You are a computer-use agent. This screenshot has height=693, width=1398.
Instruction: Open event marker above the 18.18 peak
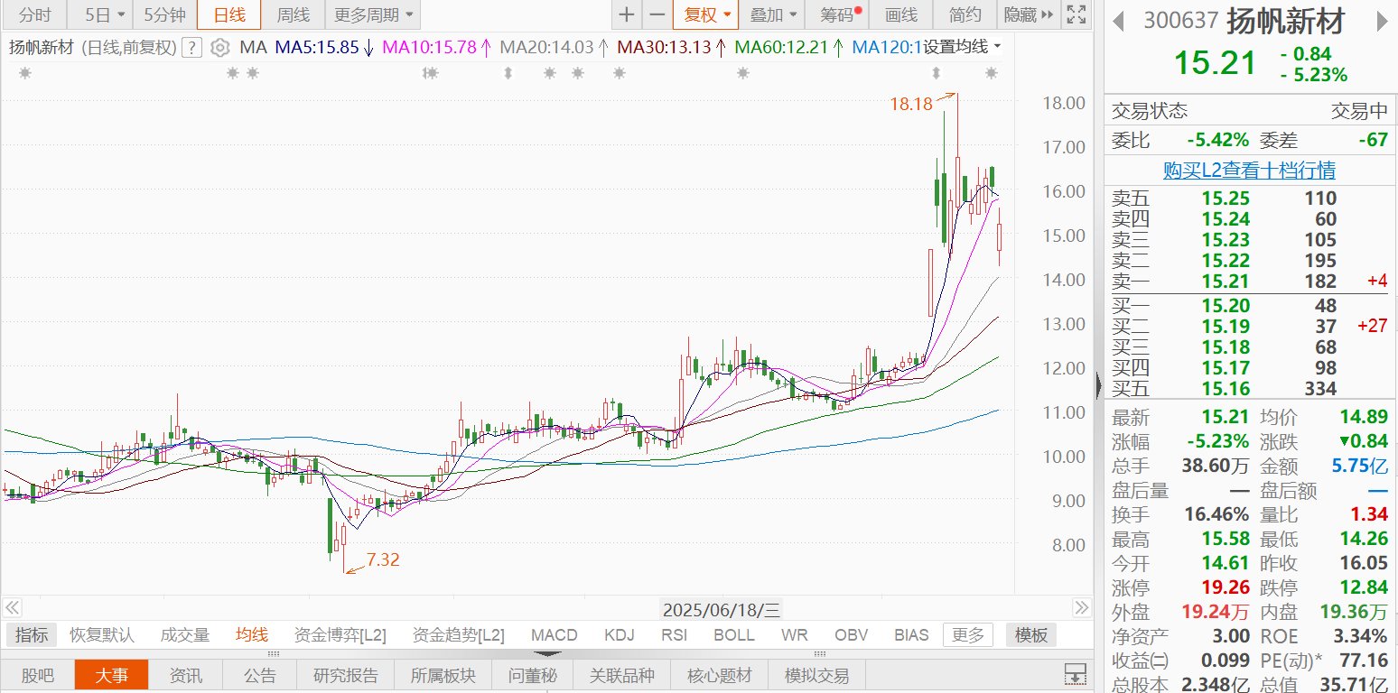[x=937, y=72]
